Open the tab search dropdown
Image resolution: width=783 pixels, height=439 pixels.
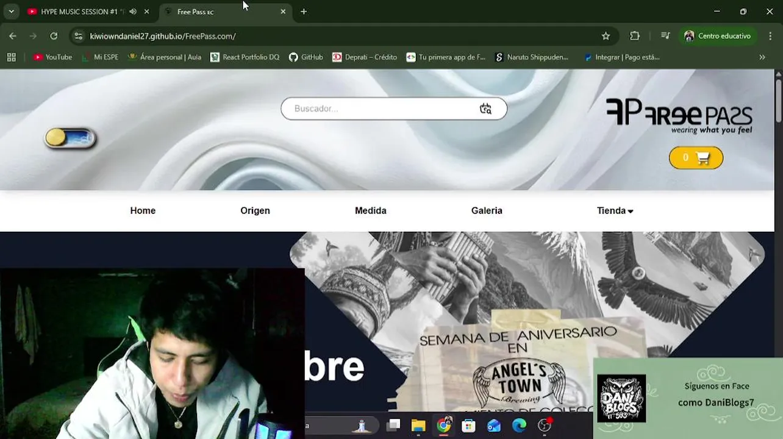11,12
